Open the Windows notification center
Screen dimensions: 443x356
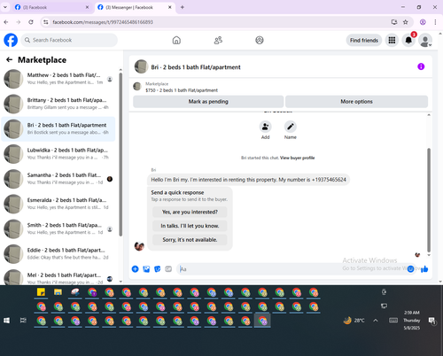click(x=432, y=321)
